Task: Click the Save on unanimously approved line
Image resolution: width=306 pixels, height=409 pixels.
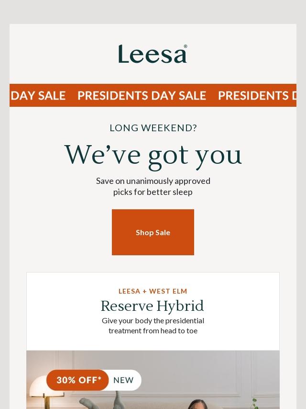Action: click(153, 181)
